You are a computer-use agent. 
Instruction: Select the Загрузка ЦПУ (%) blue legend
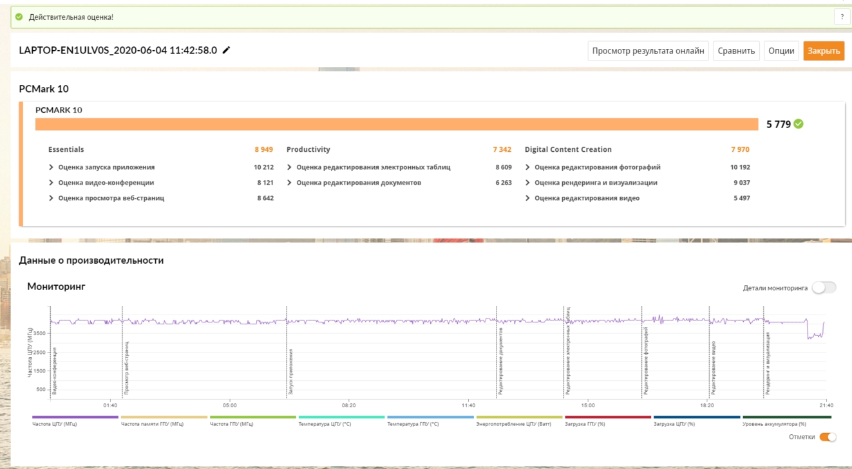point(697,421)
